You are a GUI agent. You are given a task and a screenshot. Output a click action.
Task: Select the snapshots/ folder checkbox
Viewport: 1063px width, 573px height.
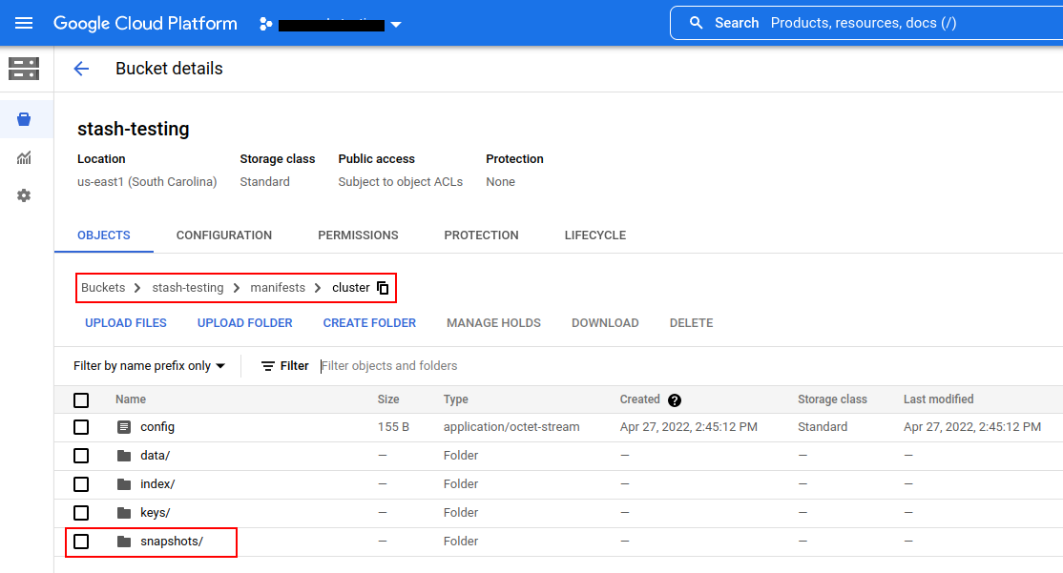tap(81, 542)
